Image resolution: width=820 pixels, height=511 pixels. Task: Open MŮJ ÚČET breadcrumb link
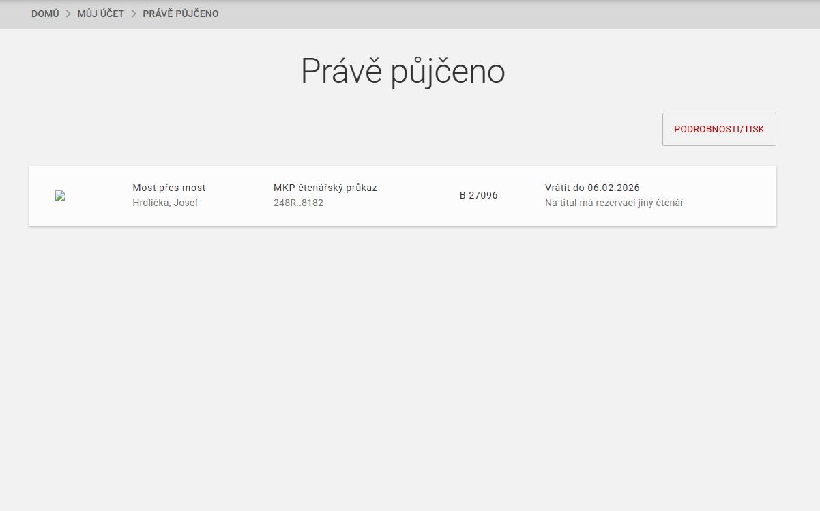coord(100,14)
